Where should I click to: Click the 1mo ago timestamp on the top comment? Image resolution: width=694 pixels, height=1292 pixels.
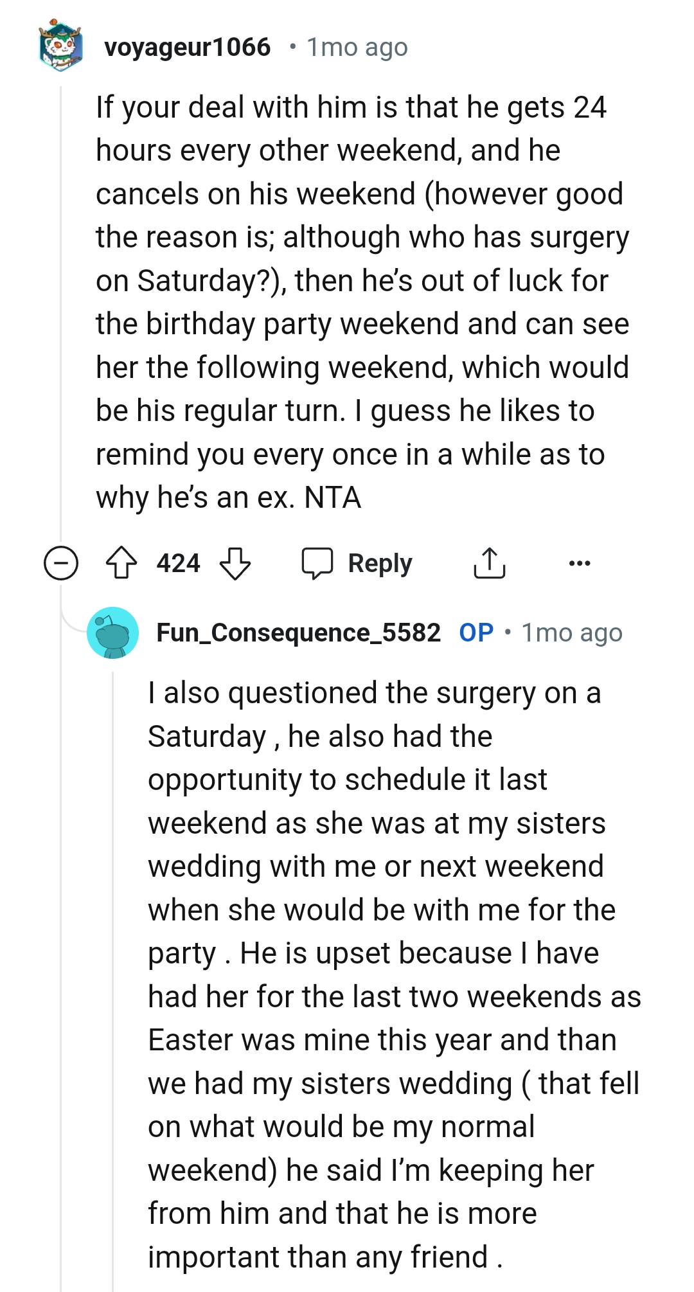pos(355,46)
